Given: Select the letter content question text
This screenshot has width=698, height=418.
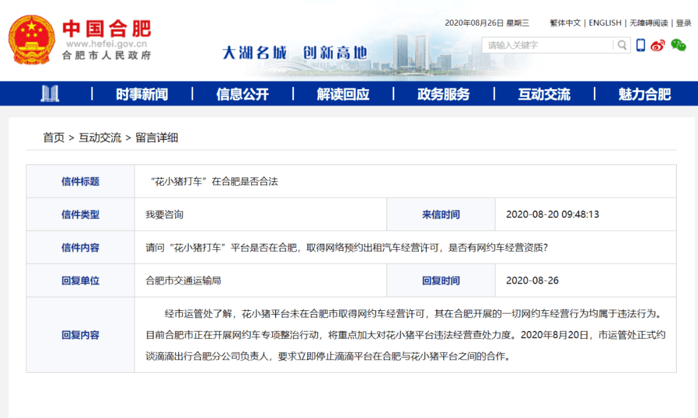Looking at the screenshot, I should tap(346, 248).
